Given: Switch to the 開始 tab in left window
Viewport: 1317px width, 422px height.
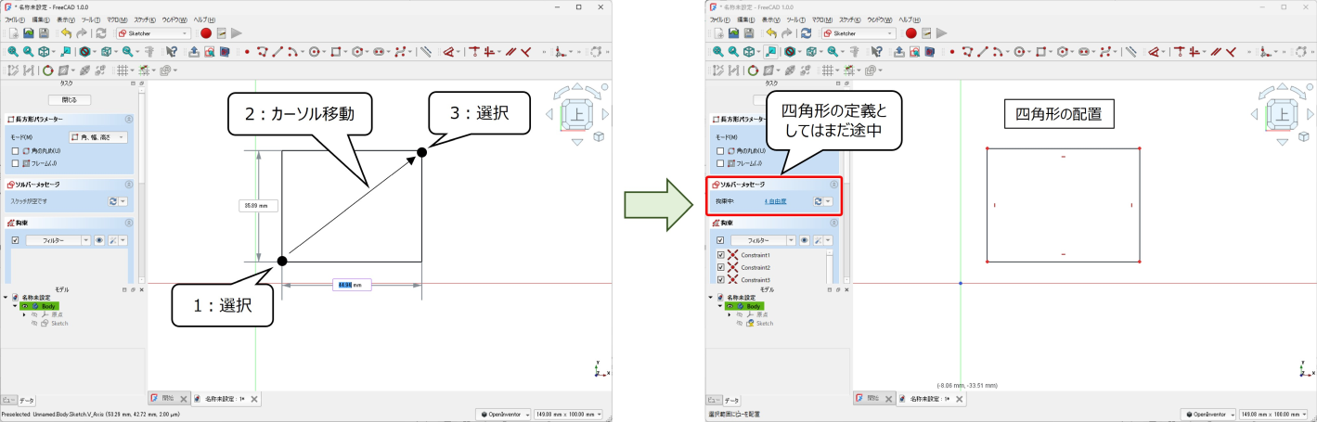Looking at the screenshot, I should [161, 398].
